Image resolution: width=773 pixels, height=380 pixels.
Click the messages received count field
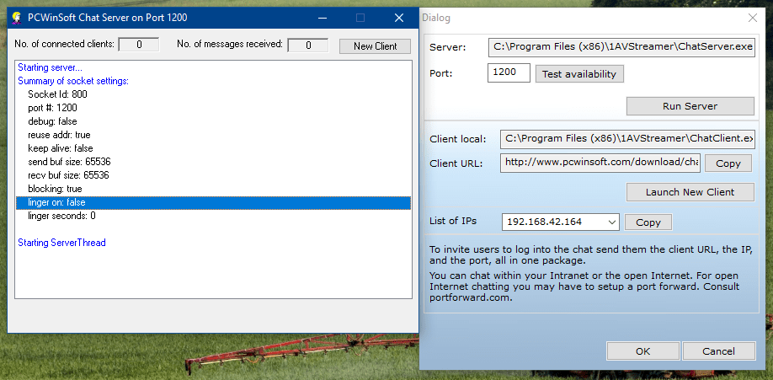click(308, 45)
